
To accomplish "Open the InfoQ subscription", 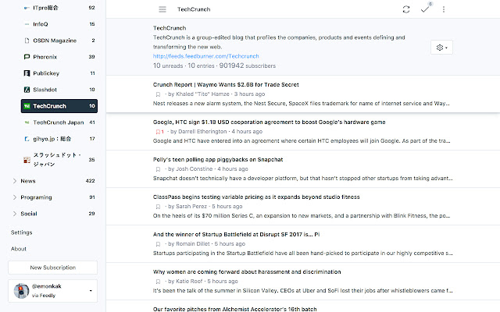I will [59, 24].
